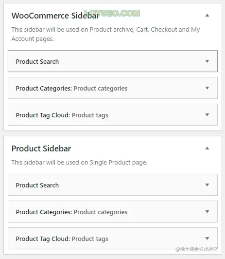Expand Product Tag Cloud arrow in Product Sidebar
This screenshot has height=259, width=225.
tap(207, 239)
